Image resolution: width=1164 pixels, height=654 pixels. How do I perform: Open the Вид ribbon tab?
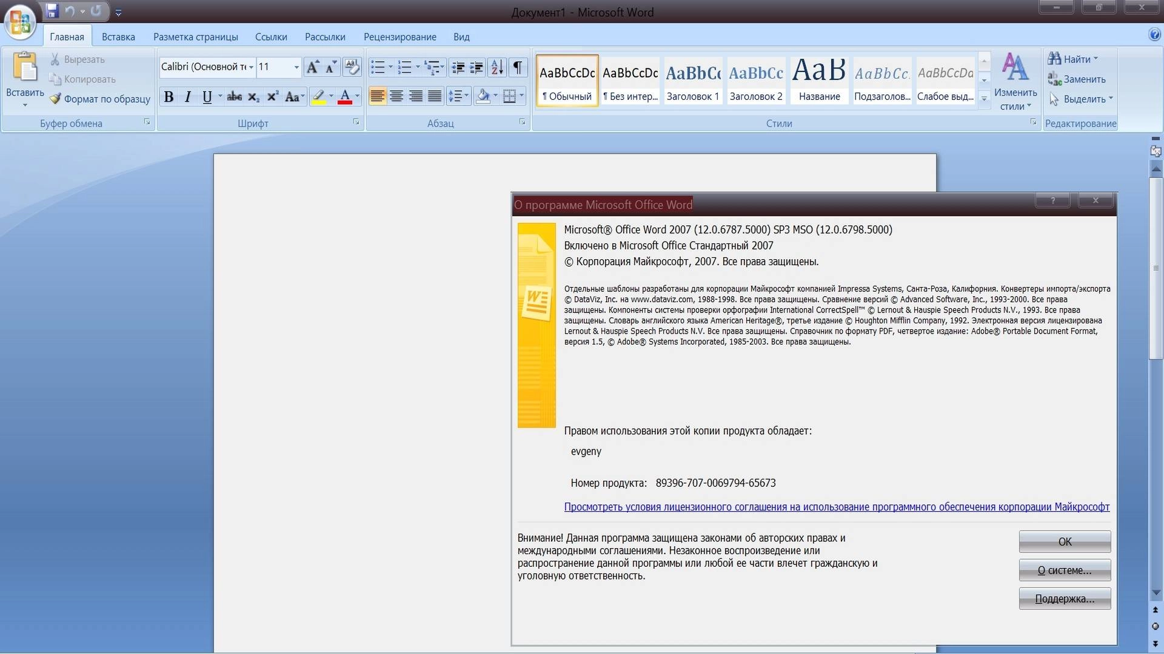(461, 37)
